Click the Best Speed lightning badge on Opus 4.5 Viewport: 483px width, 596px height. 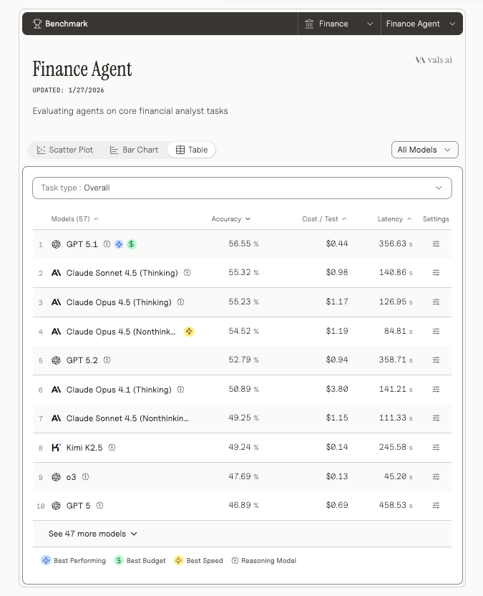[x=188, y=331]
